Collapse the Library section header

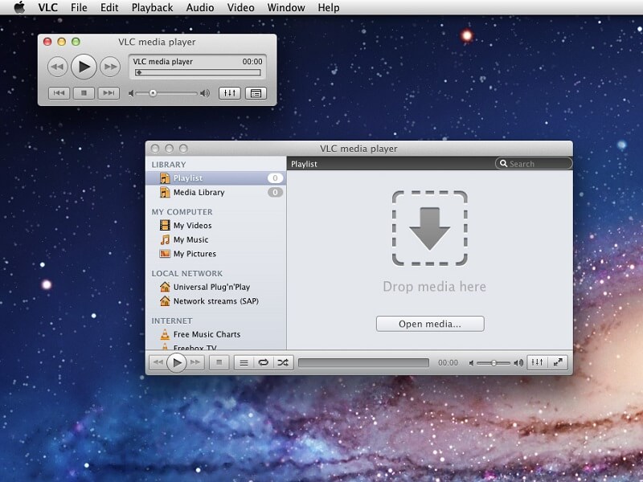coord(169,163)
